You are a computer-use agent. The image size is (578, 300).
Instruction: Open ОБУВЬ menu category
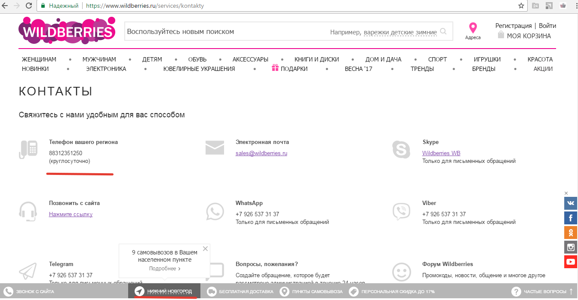click(197, 59)
